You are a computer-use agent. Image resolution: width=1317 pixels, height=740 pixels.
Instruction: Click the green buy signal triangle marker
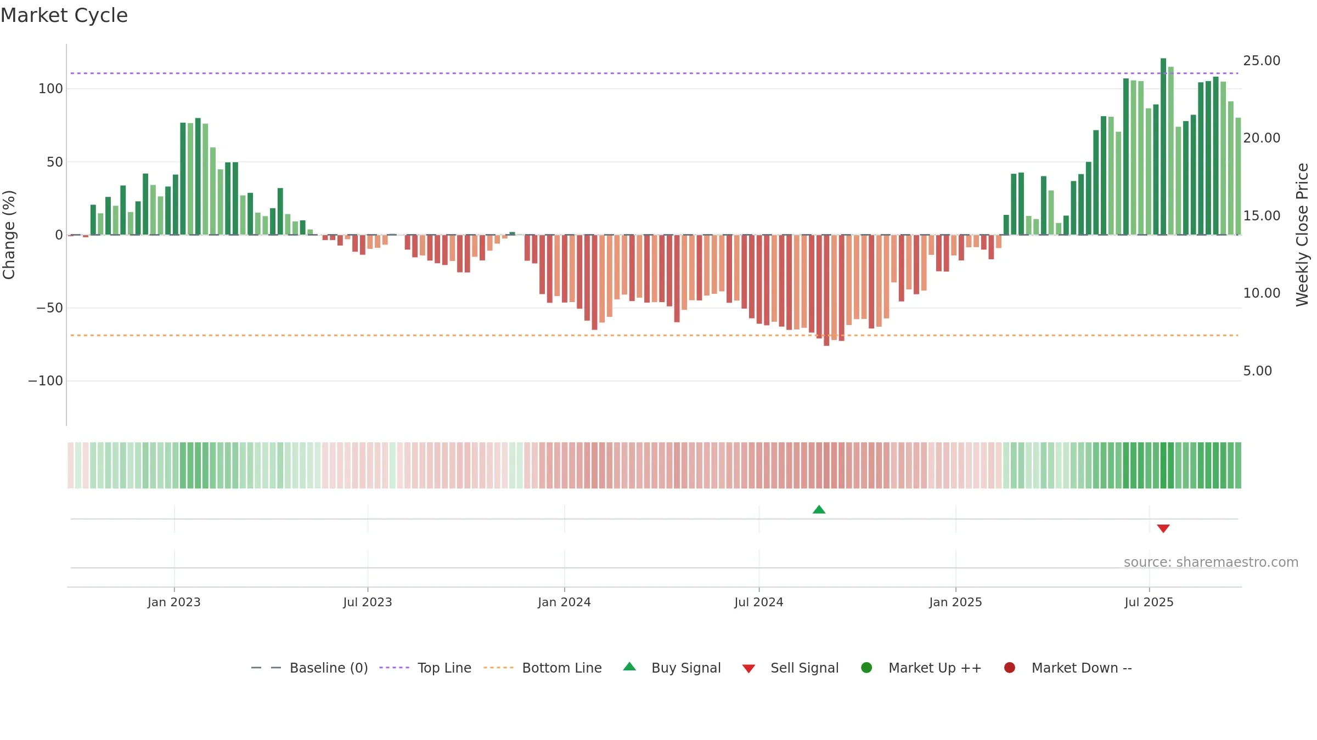pyautogui.click(x=819, y=510)
